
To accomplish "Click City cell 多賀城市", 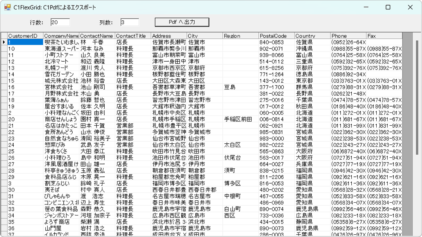I will click(205, 132).
